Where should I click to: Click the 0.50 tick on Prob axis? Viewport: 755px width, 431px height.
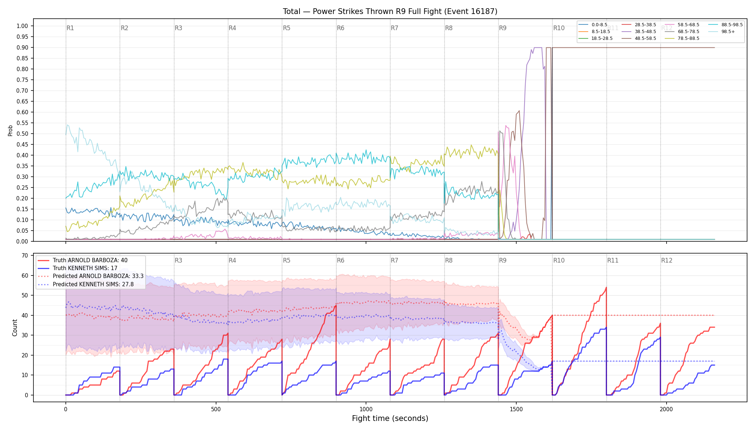pyautogui.click(x=22, y=134)
